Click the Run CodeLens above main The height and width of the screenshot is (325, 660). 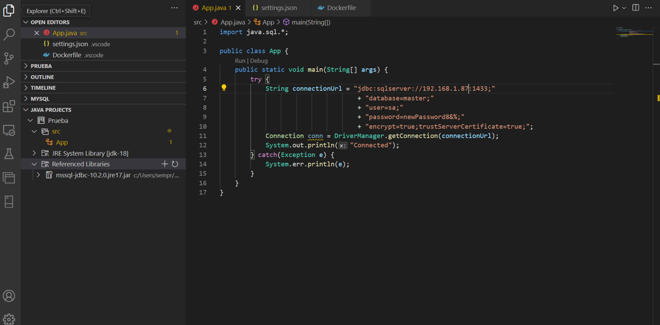point(240,61)
